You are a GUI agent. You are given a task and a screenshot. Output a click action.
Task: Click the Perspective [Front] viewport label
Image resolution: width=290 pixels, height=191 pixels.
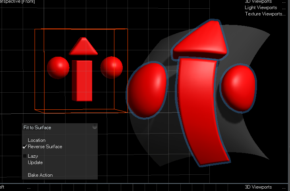17,2
